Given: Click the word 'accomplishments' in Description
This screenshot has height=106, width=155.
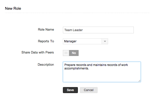Looking at the screenshot, I should [x=76, y=68].
